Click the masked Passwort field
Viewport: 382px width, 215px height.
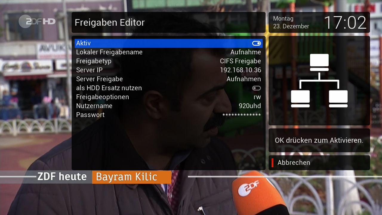click(x=241, y=115)
